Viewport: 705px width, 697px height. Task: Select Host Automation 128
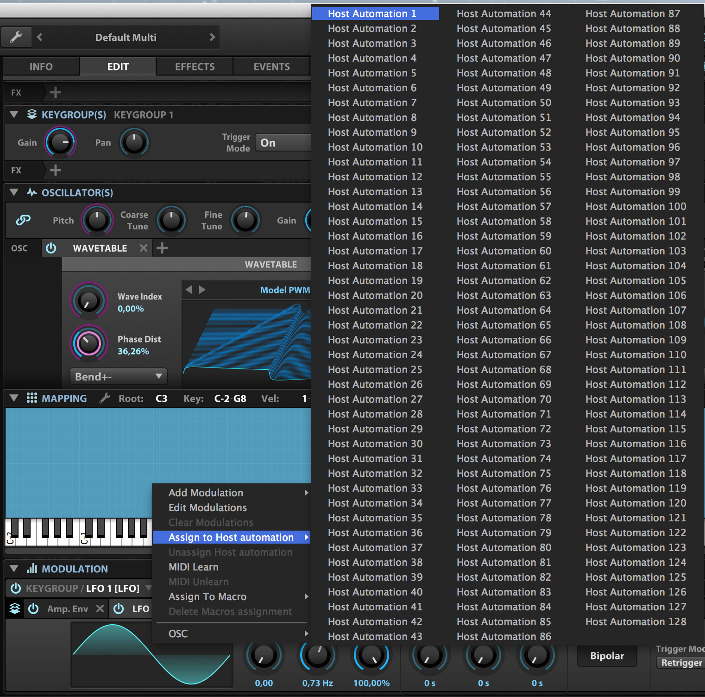tap(636, 621)
